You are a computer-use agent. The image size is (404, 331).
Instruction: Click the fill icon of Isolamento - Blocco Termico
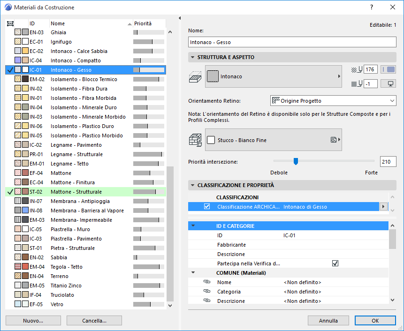click(x=18, y=79)
